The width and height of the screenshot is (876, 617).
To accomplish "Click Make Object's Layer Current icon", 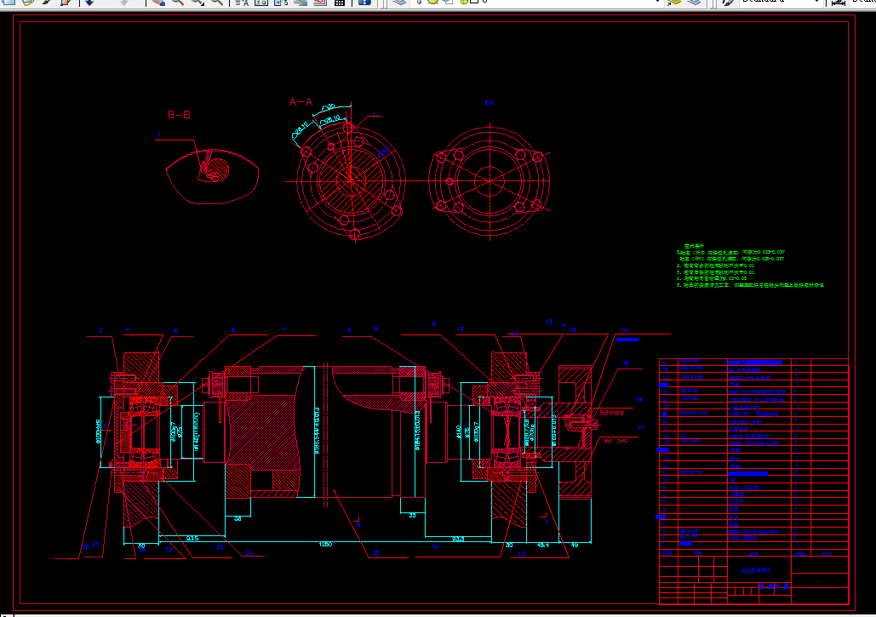I will pyautogui.click(x=674, y=3).
